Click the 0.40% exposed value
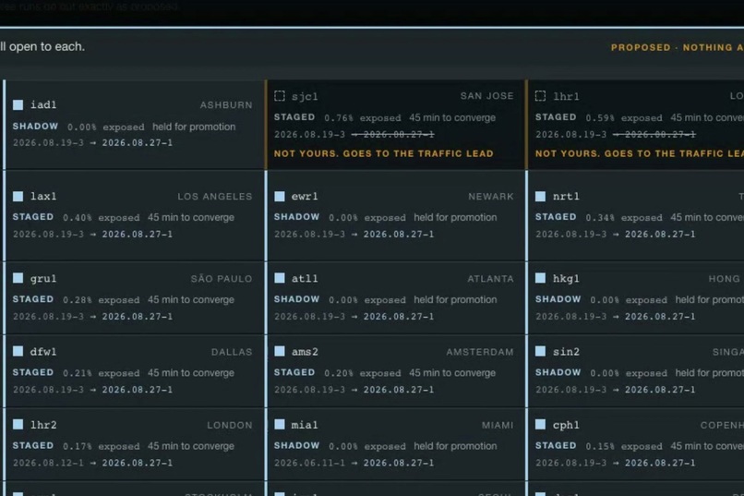 (x=101, y=218)
